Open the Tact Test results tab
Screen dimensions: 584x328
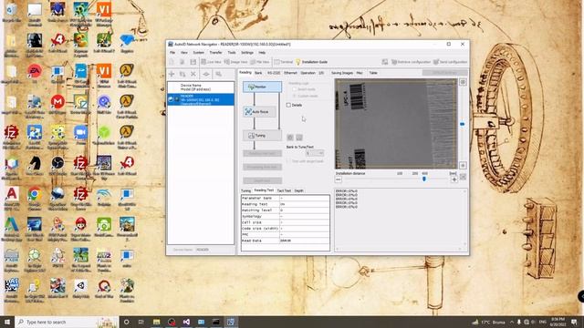284,190
